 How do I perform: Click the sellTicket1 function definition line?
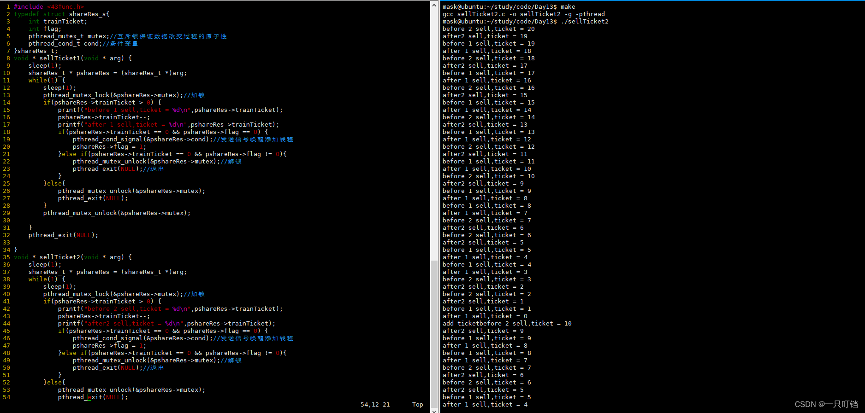click(73, 58)
